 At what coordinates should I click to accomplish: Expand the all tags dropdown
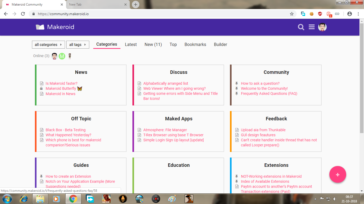point(78,45)
